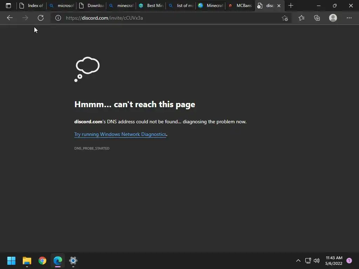Restore down the Edge window
This screenshot has width=359, height=269.
334,6
